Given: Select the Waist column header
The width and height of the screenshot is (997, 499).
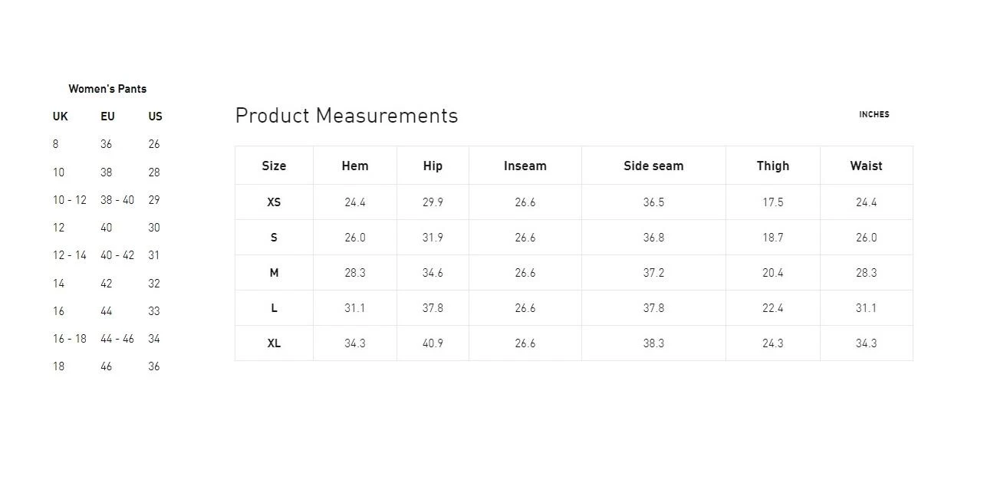Looking at the screenshot, I should pyautogui.click(x=866, y=166).
